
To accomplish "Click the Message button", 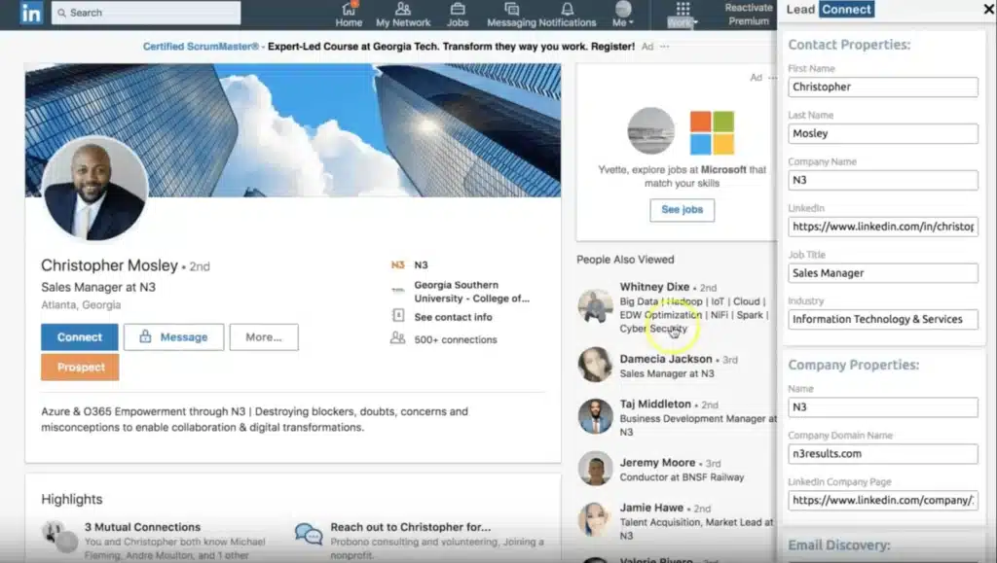I will pos(173,337).
